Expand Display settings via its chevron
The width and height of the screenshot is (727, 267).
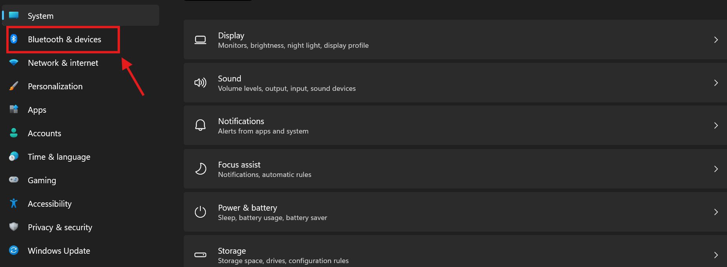click(716, 40)
